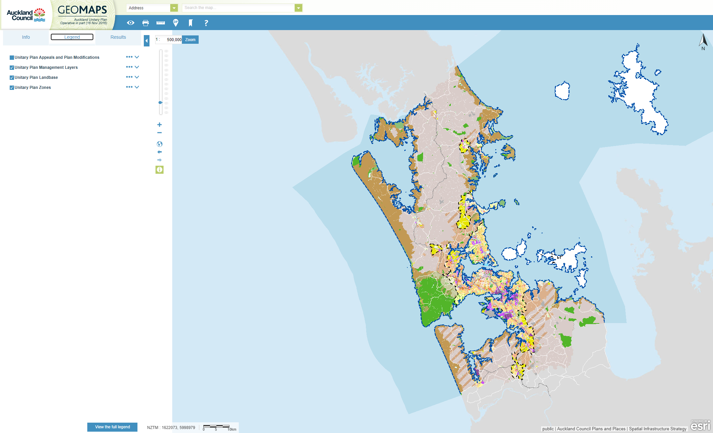Switch to the Info tab

(x=26, y=37)
